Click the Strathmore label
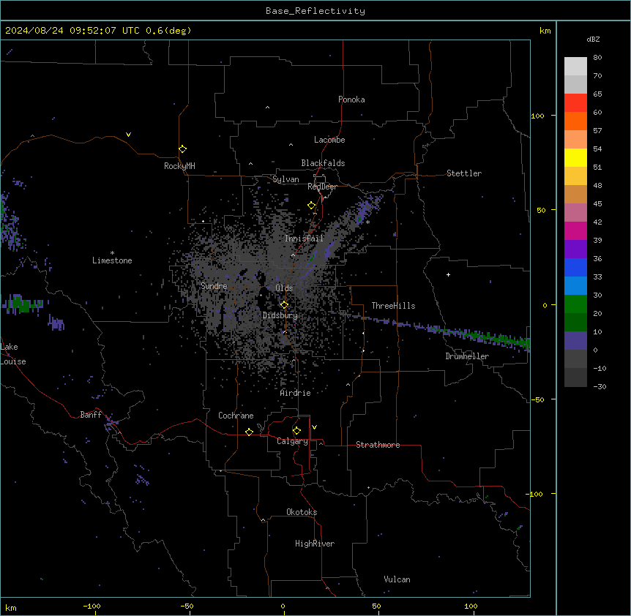The width and height of the screenshot is (631, 616). tap(378, 445)
